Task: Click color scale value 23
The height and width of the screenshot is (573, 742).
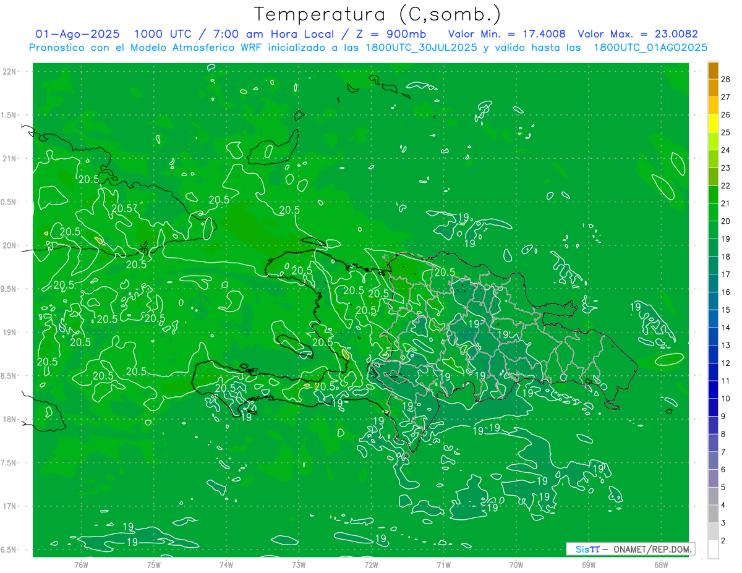Action: coord(726,168)
